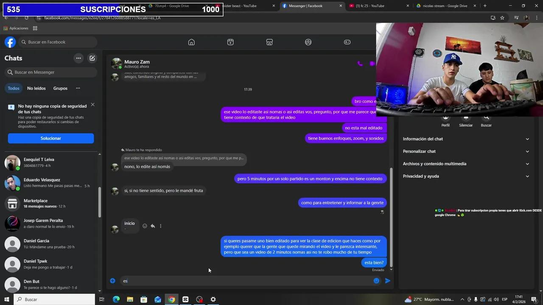The width and height of the screenshot is (543, 305).
Task: Open chat with Eduardo Velasquez
Action: pos(50,183)
